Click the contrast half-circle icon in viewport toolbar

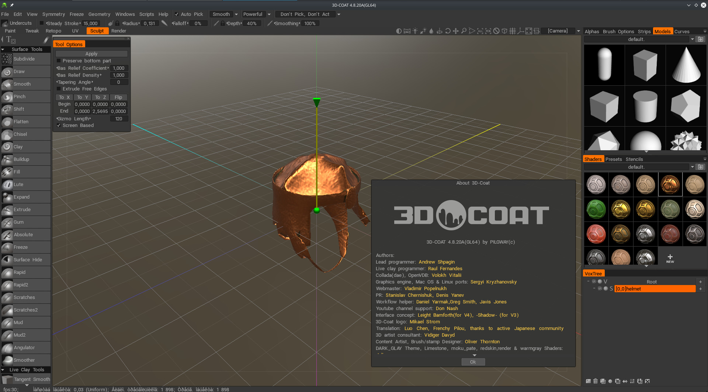(399, 31)
